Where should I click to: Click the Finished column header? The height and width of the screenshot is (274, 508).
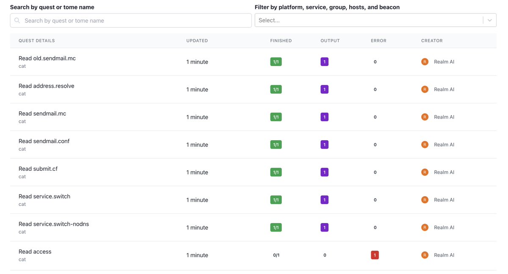[281, 41]
